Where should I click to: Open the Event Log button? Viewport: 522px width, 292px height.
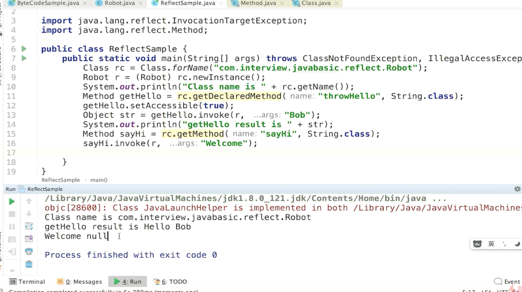507,282
